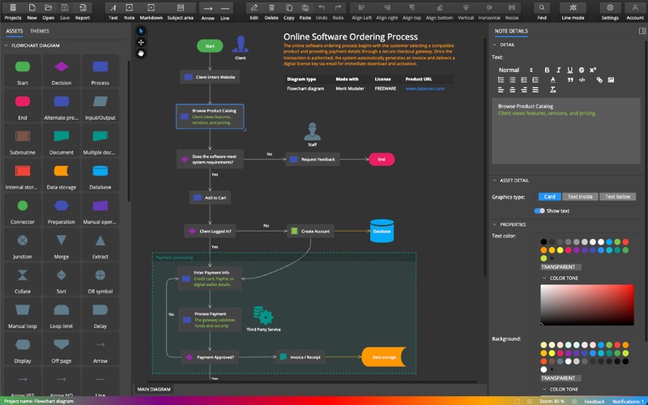Select the Browse Product Catalog node
Viewport: 648px width, 405px height.
[210, 117]
